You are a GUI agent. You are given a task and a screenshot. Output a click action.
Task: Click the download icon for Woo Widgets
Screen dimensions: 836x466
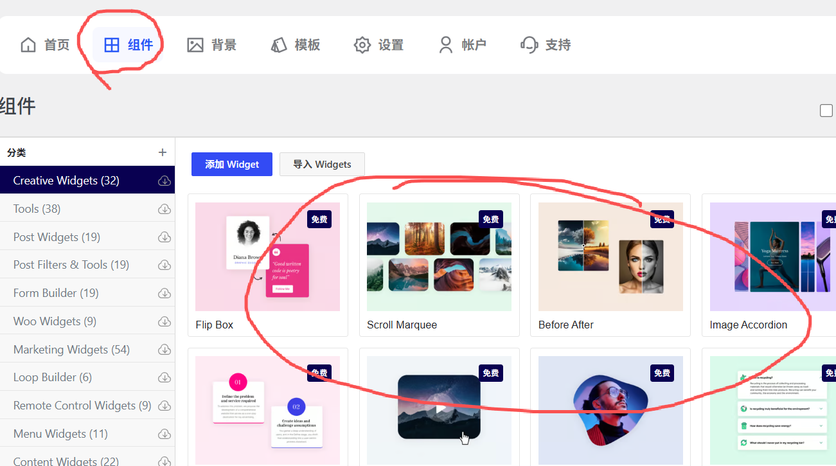pos(165,321)
